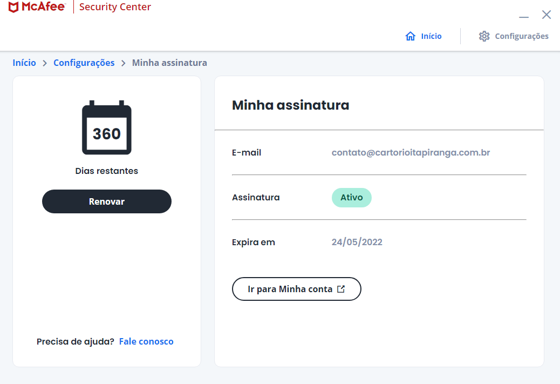
Task: Click the calendar icon showing 360
Action: click(x=107, y=128)
